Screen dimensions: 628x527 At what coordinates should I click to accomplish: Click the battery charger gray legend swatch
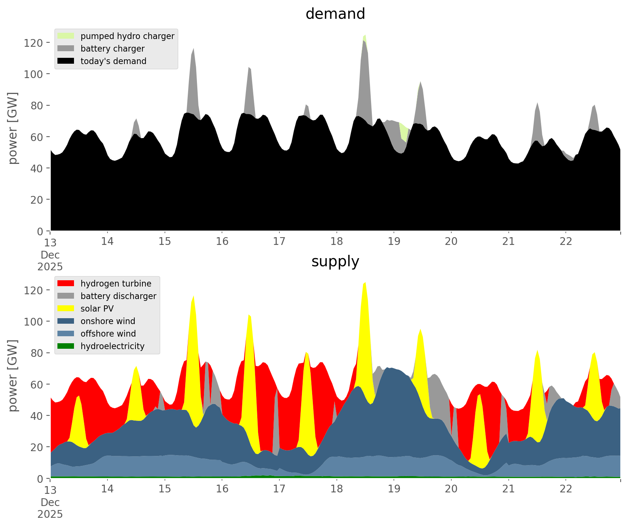point(66,49)
